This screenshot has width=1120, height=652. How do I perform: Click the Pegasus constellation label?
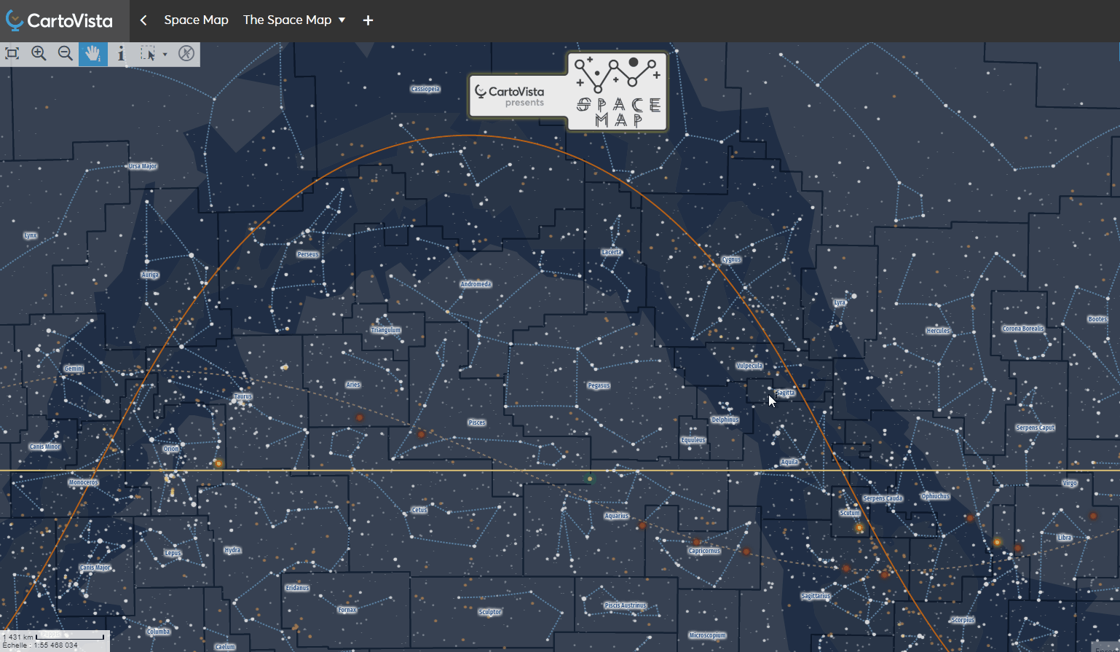click(599, 385)
